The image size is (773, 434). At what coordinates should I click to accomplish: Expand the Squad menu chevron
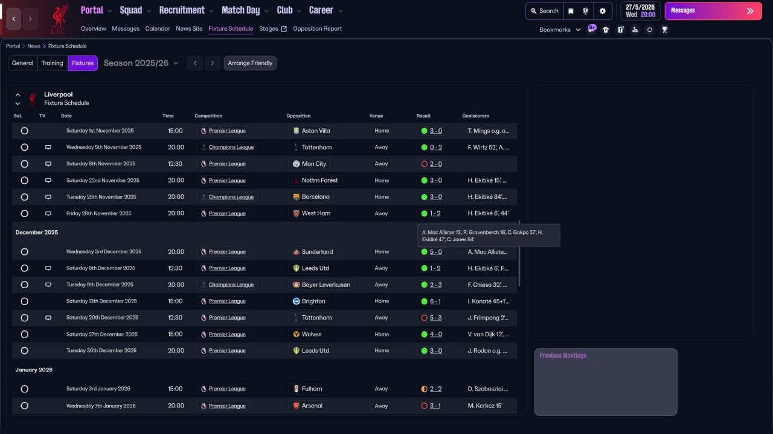pos(149,11)
